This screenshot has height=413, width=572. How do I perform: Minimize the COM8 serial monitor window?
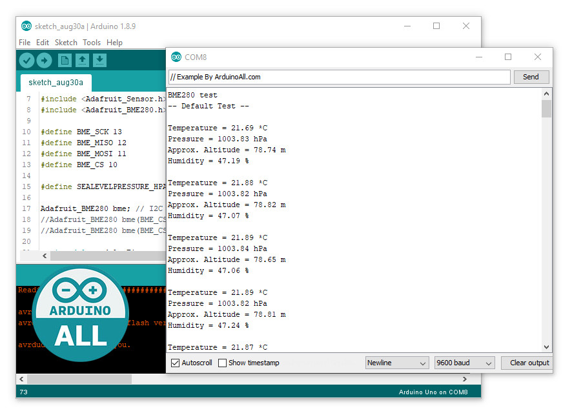click(x=479, y=57)
